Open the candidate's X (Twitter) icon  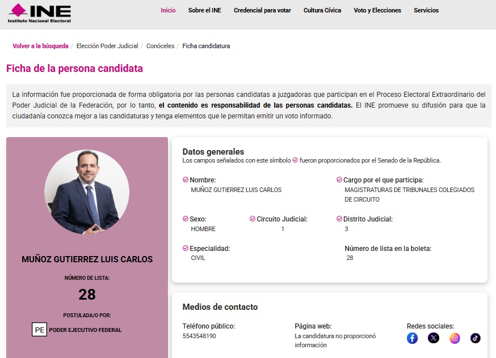tap(434, 338)
